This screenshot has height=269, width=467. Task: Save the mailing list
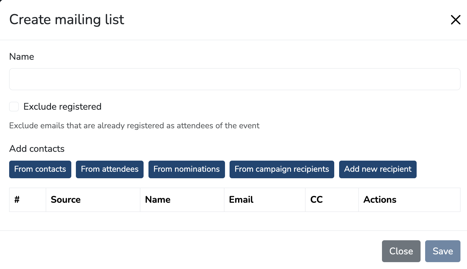[442, 251]
